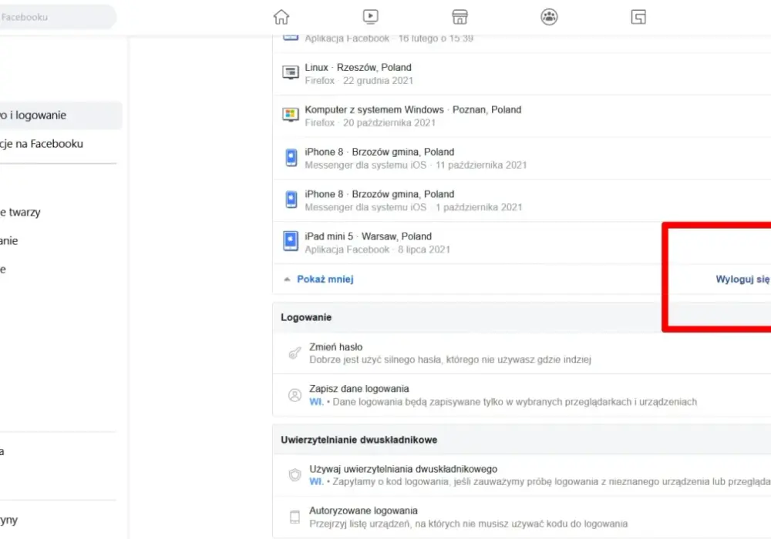Viewport: 771px width, 539px height.
Task: Click the shield icon for two-factor authentication
Action: (295, 474)
